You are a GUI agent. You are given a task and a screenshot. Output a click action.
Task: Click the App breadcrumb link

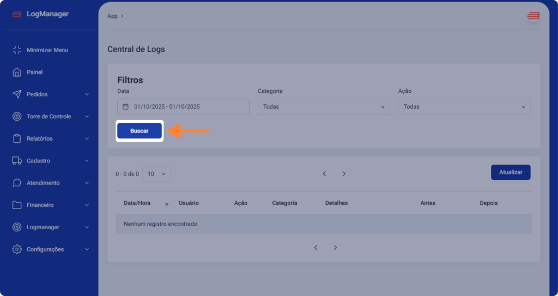(112, 16)
